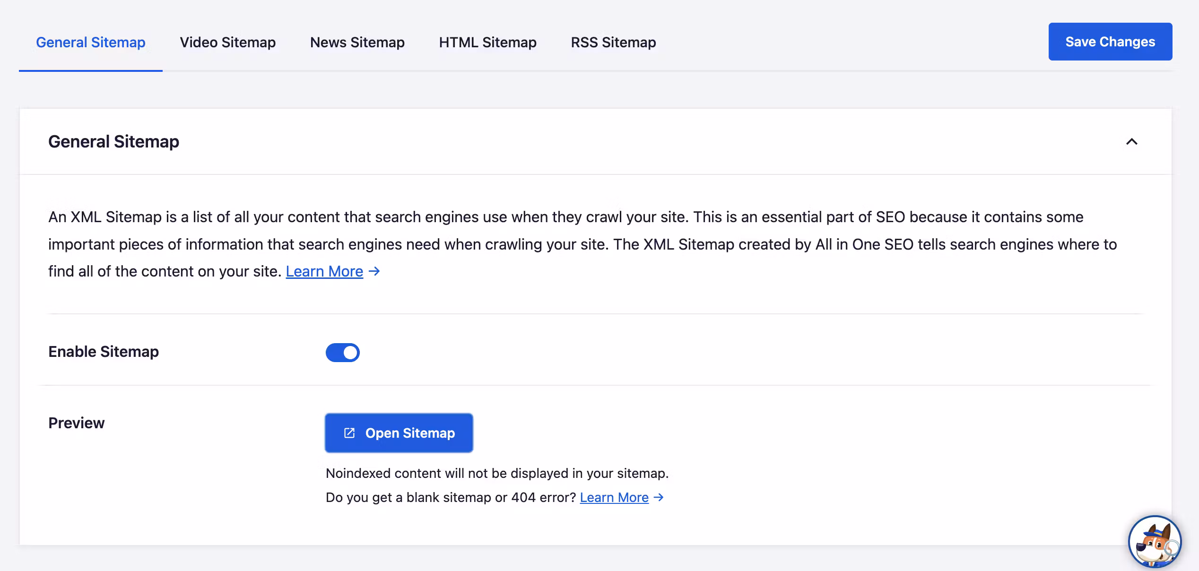Open the dog mascot help assistant
The width and height of the screenshot is (1199, 571).
click(x=1155, y=542)
